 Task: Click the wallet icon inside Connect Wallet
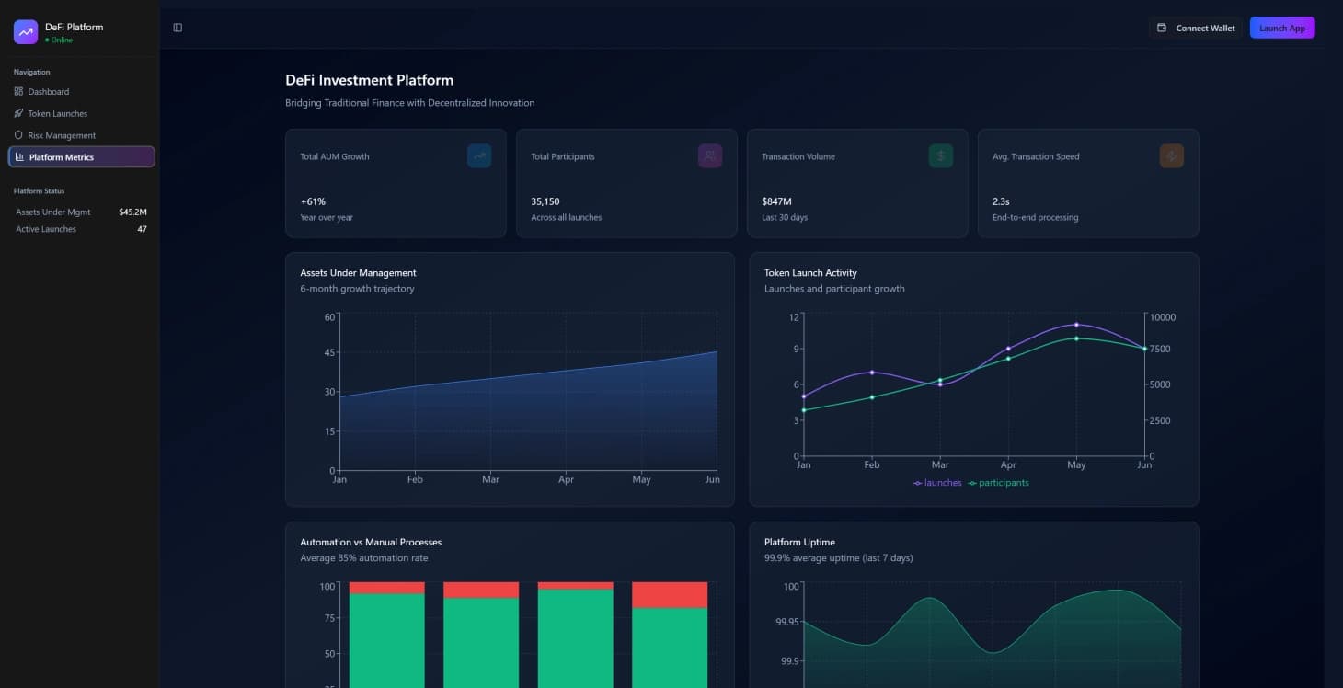point(1161,28)
